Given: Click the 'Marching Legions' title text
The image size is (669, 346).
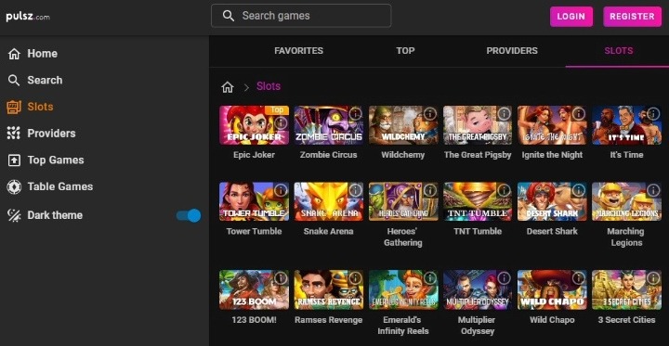Looking at the screenshot, I should [x=626, y=237].
